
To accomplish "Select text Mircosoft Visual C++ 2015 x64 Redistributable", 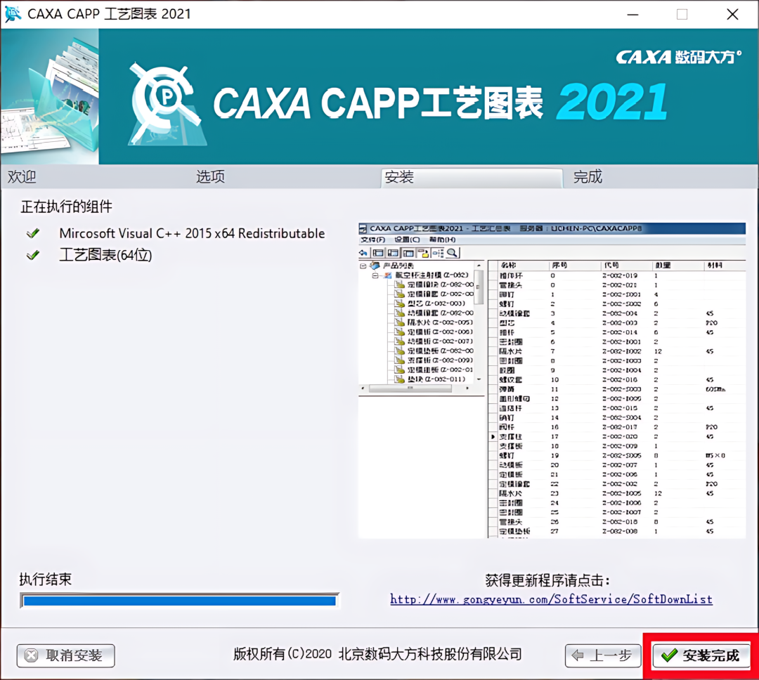I will pos(192,233).
